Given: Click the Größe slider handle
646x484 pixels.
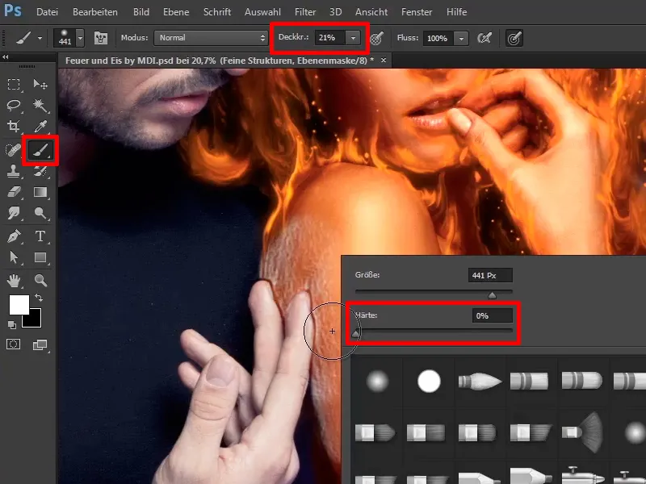Looking at the screenshot, I should [492, 295].
